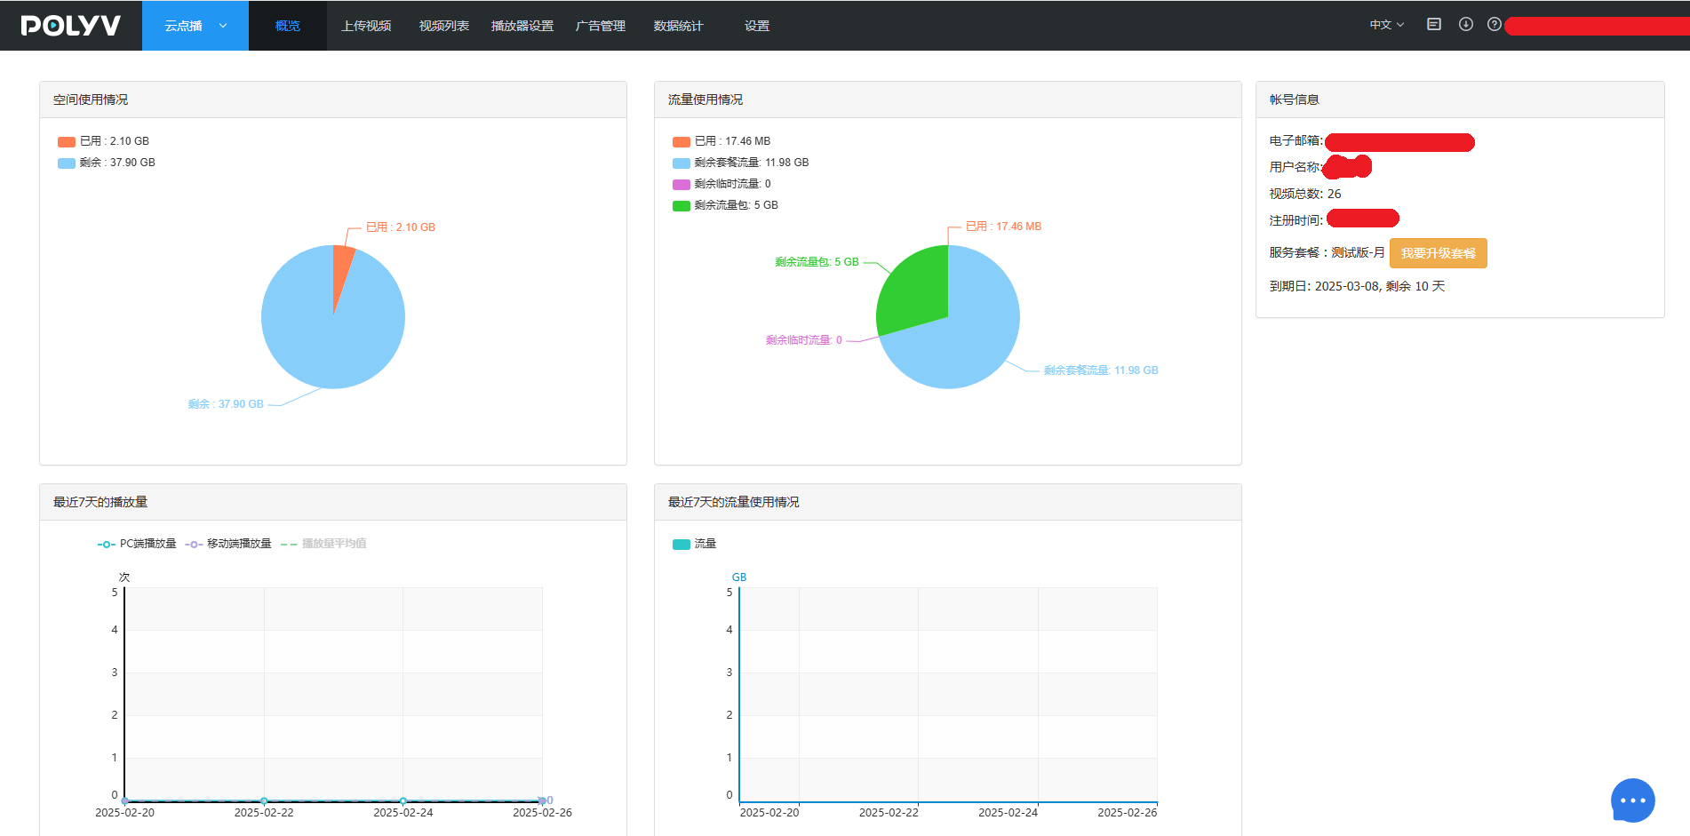The height and width of the screenshot is (836, 1690).
Task: Toggle the 移动端播放量 legend series
Action: pyautogui.click(x=228, y=544)
